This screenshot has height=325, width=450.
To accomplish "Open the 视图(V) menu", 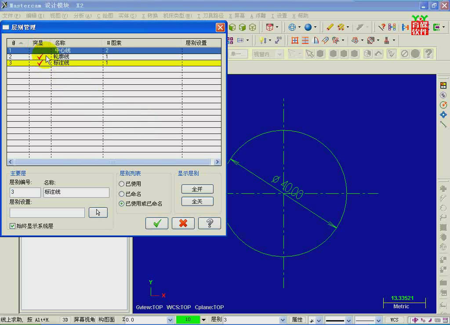I will 58,16.
